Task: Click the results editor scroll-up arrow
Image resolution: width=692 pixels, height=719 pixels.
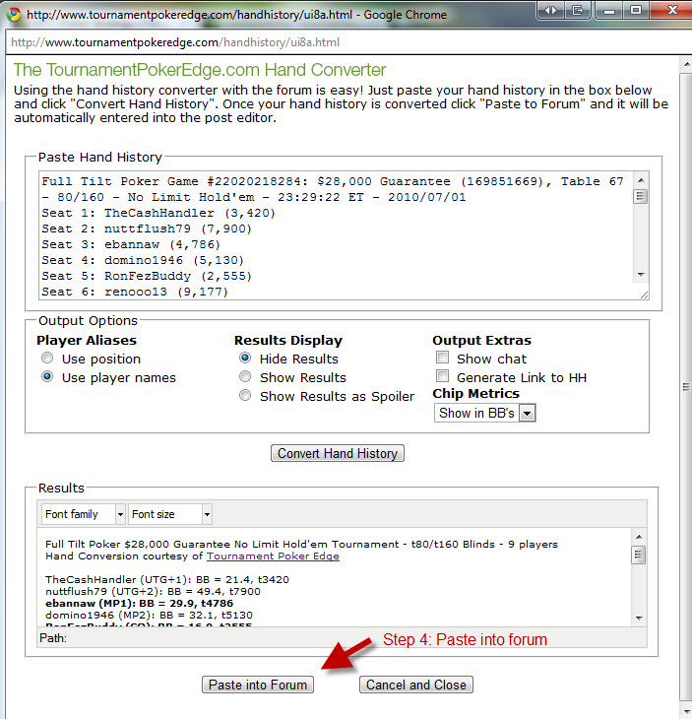Action: click(x=639, y=537)
